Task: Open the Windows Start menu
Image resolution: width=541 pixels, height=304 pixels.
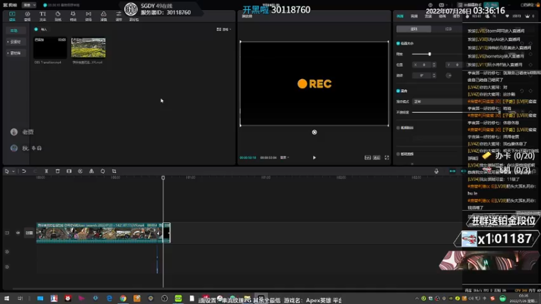Action: click(x=7, y=299)
